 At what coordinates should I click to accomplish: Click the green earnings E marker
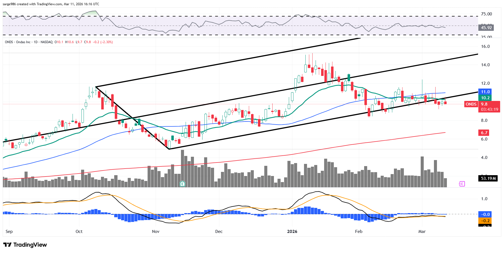click(x=182, y=184)
